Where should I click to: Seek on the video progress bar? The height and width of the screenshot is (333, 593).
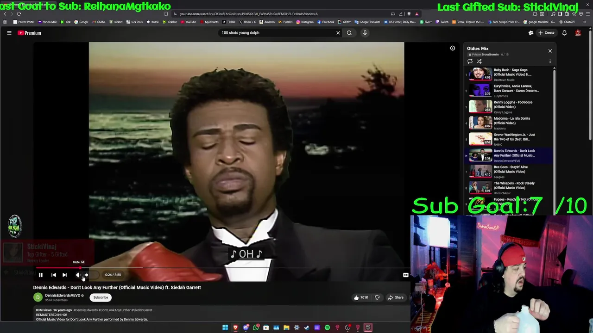tap(222, 268)
